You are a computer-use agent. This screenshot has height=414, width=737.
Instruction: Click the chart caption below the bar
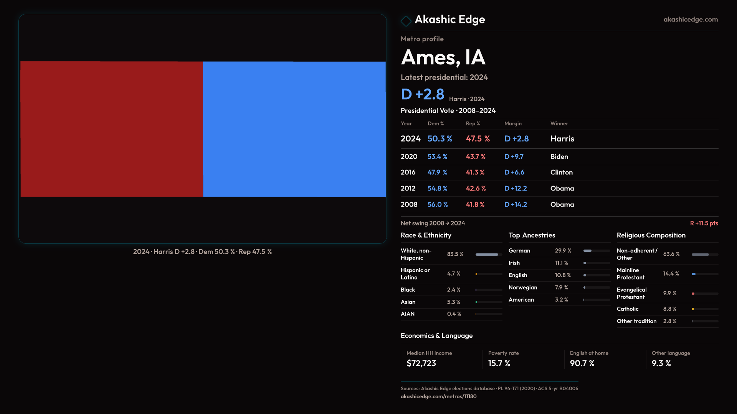(x=202, y=252)
